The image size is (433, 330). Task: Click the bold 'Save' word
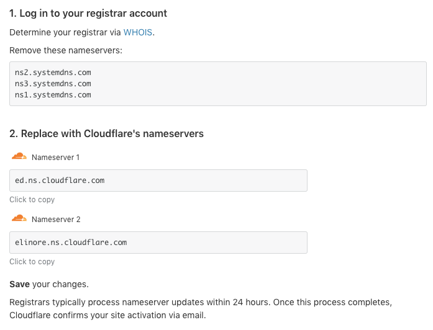(x=19, y=284)
